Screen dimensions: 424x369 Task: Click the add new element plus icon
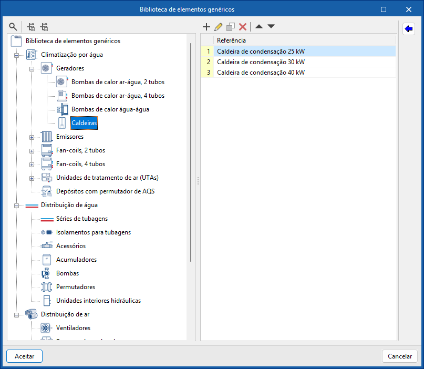pos(206,26)
